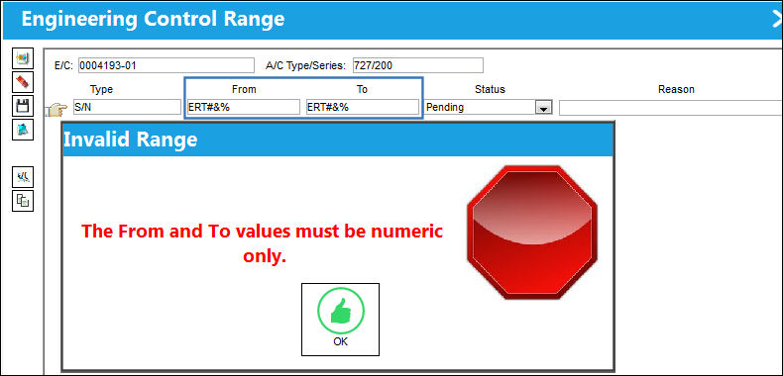This screenshot has height=376, width=783.
Task: Click the copy documents icon in sidebar
Action: click(x=23, y=201)
